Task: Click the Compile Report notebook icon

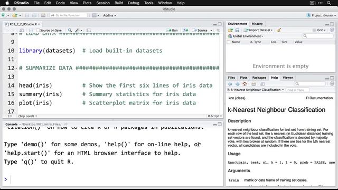Action: (89, 31)
